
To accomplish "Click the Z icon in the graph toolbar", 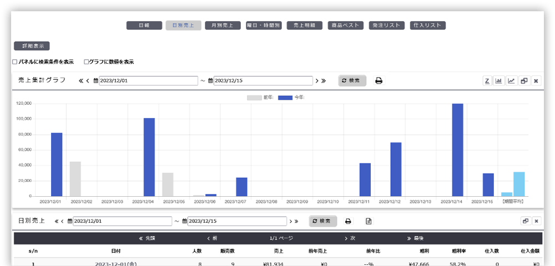I will click(487, 81).
